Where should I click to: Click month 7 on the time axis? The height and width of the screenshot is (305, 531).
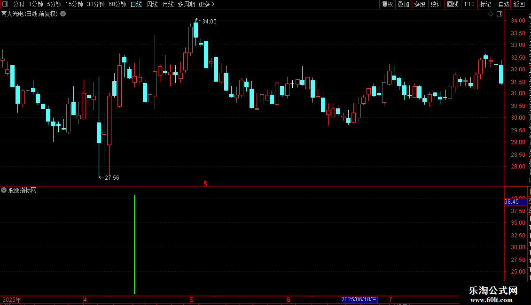pos(390,300)
